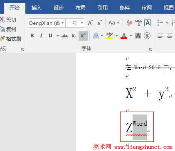Viewport: 175px width, 151px height.
Task: Click the 剪切 (cut) button
Action: coord(8,20)
